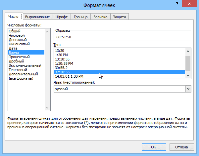Image resolution: width=199 pixels, height=156 pixels.
Task: Expand the Язык (местоположение) dropdown
Action: (x=188, y=89)
